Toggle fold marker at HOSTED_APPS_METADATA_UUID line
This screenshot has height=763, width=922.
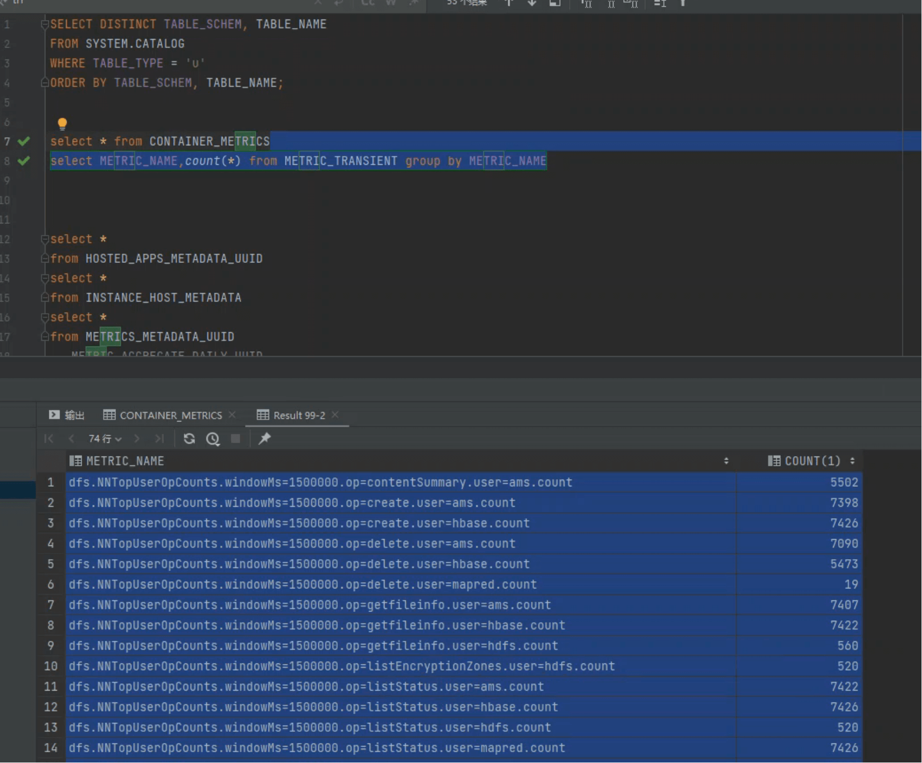coord(45,259)
